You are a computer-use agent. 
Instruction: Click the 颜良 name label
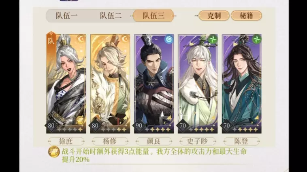pyautogui.click(x=153, y=141)
